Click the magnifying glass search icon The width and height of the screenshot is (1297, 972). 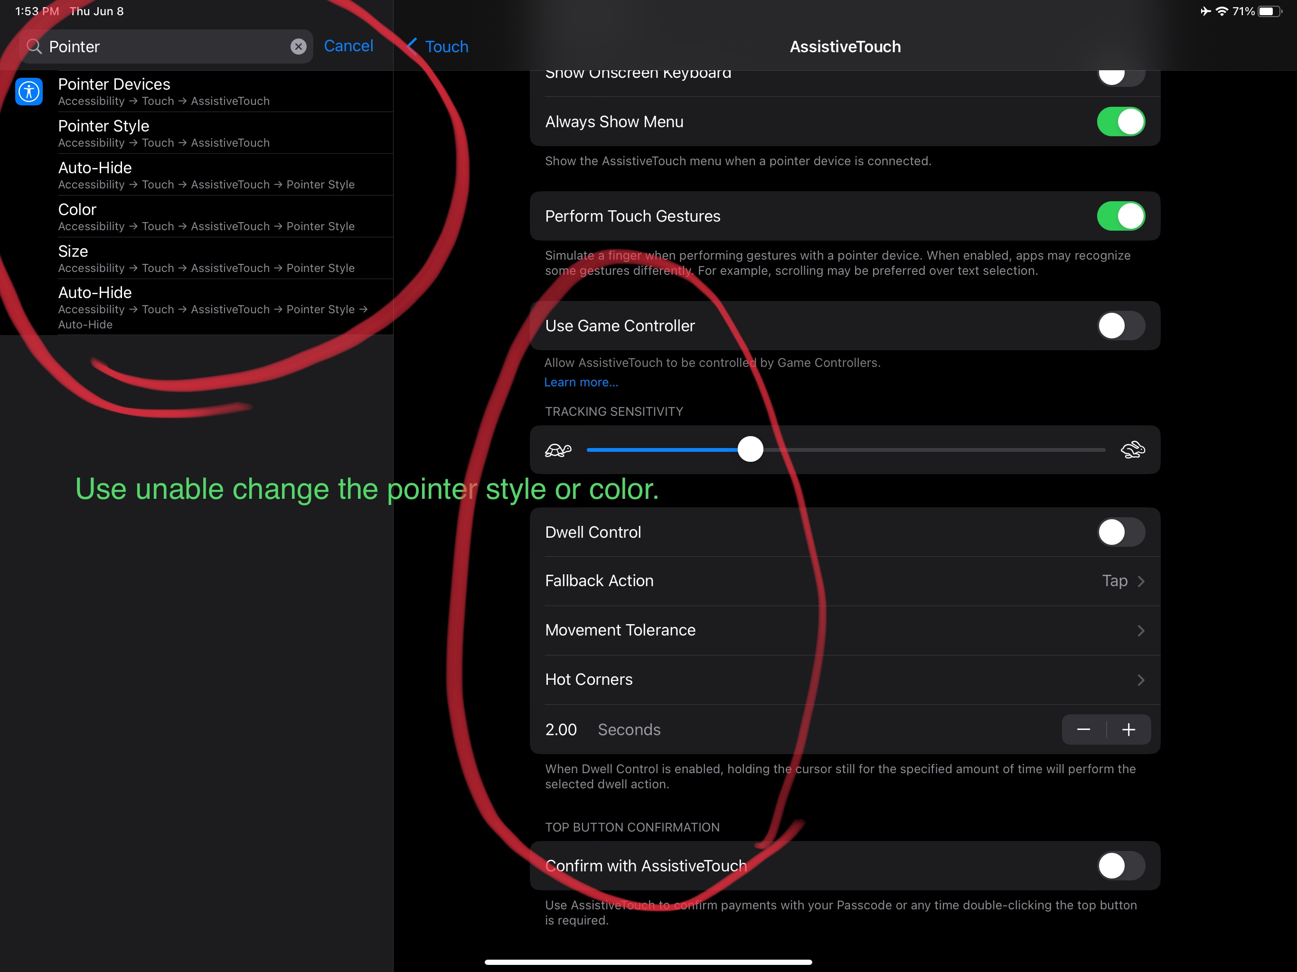click(x=35, y=47)
